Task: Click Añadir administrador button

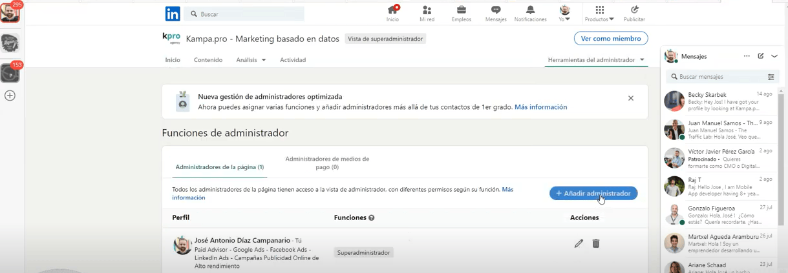Action: (x=593, y=194)
